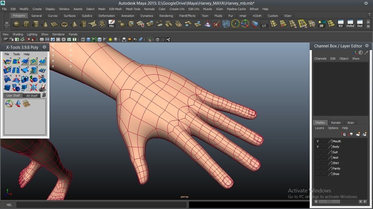Toggle textured display checker icon in viewport toolbar

[105, 39]
